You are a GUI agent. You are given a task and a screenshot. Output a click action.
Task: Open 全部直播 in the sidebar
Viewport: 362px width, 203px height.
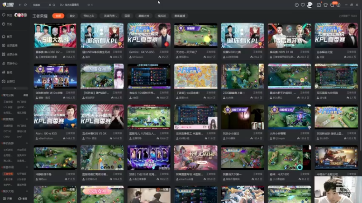tap(10, 46)
